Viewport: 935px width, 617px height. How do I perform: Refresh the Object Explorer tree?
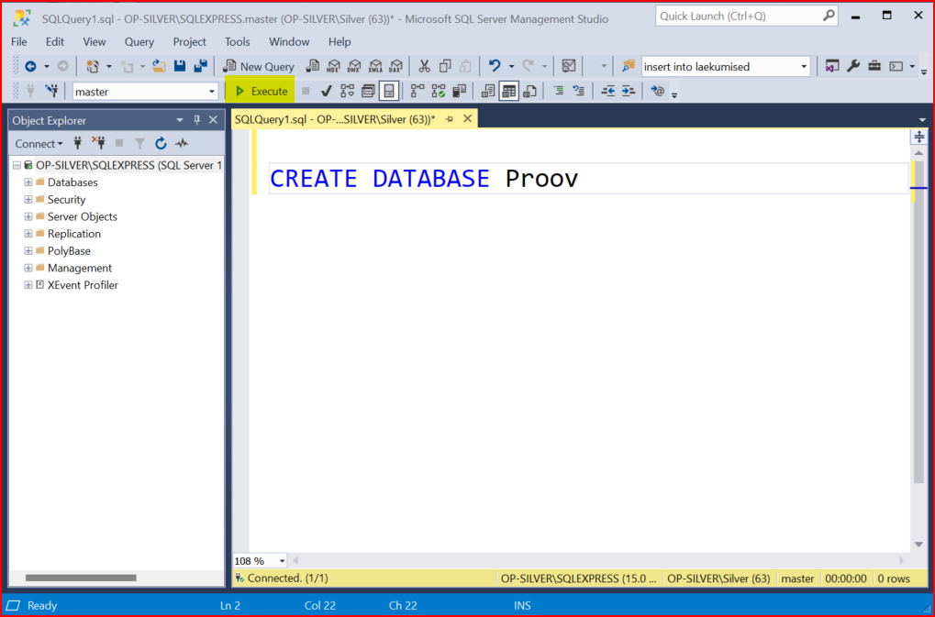161,143
